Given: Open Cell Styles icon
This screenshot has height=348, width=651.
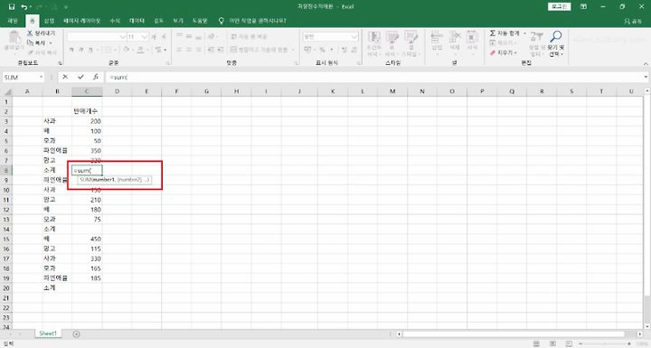Looking at the screenshot, I should click(x=410, y=37).
